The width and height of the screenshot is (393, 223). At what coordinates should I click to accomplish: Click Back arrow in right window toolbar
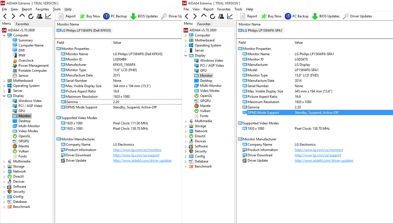[x=186, y=16]
